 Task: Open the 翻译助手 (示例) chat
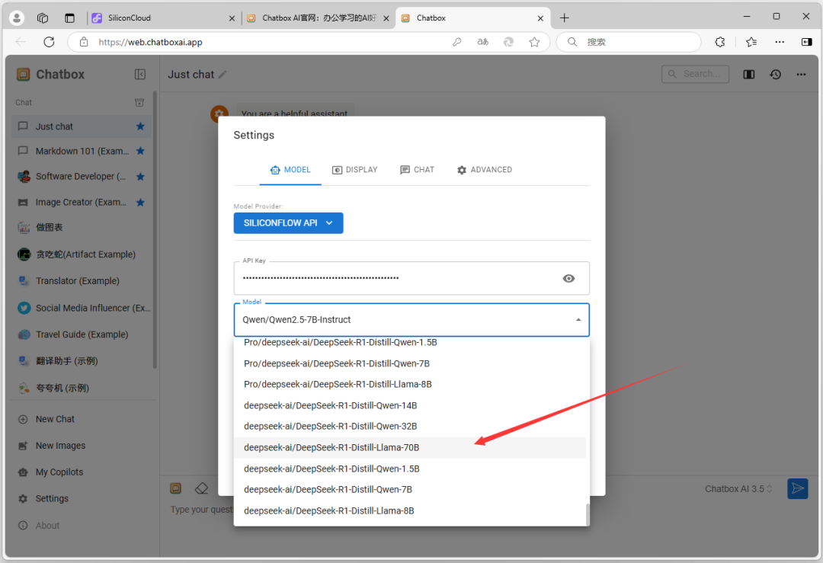pos(82,361)
